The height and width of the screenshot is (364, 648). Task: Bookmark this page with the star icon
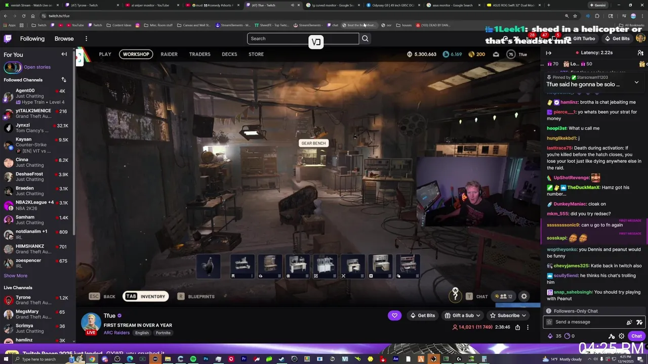(575, 16)
